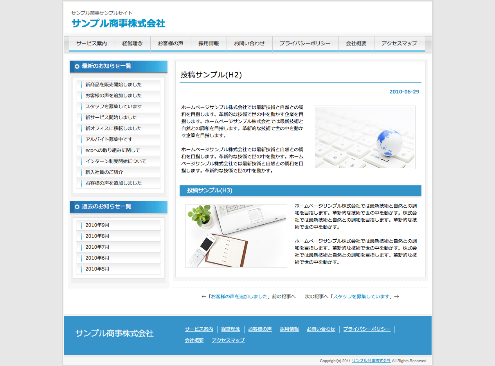This screenshot has width=495, height=366.
Task: Click the copyright サンプル商事株式会社 link
Action: click(x=371, y=361)
